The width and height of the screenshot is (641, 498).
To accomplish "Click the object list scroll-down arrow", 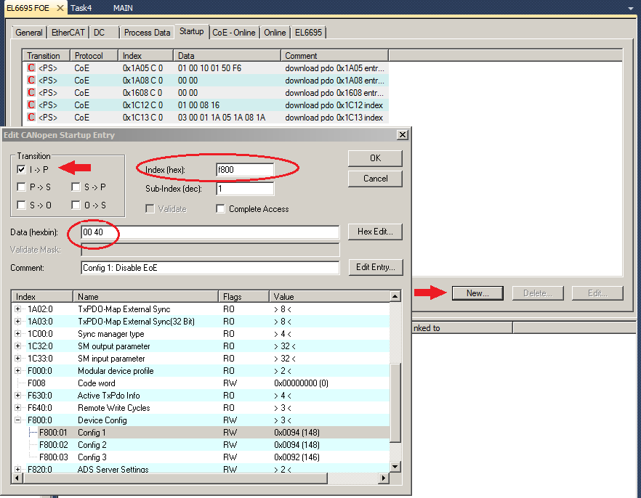I will (395, 467).
